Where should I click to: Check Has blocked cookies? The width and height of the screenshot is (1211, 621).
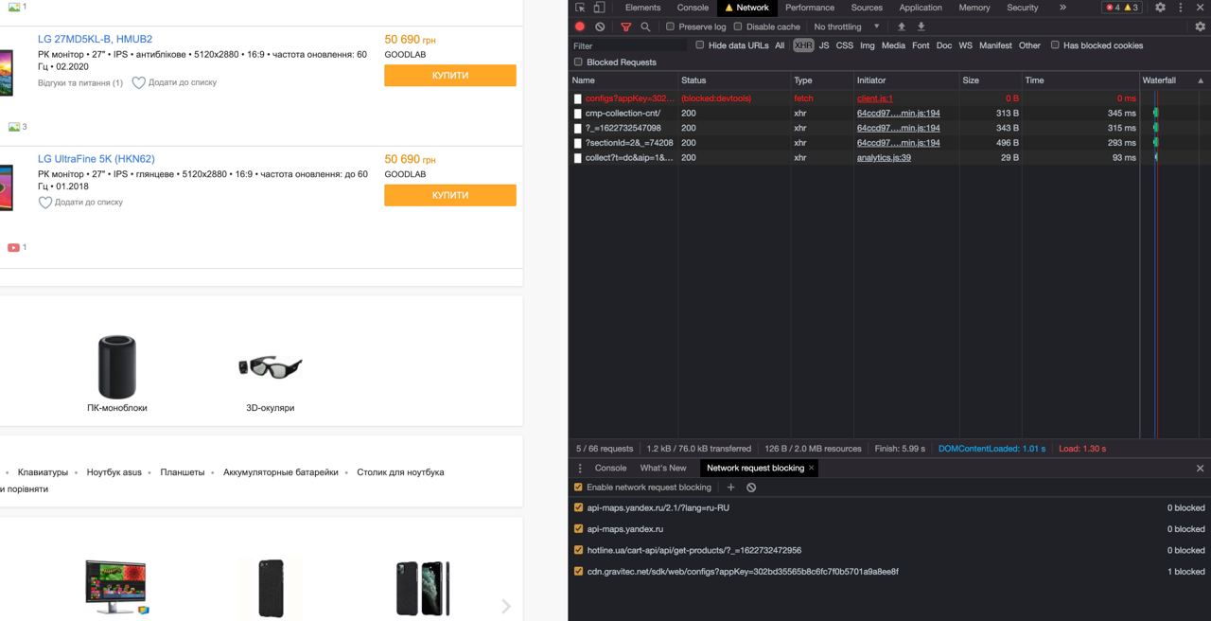click(1055, 45)
